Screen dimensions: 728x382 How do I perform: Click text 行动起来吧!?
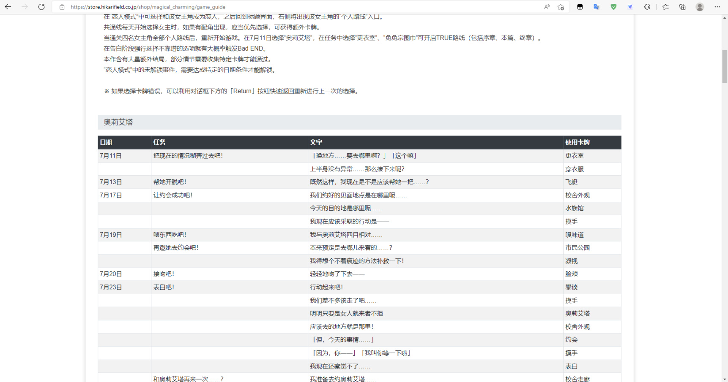pyautogui.click(x=326, y=287)
